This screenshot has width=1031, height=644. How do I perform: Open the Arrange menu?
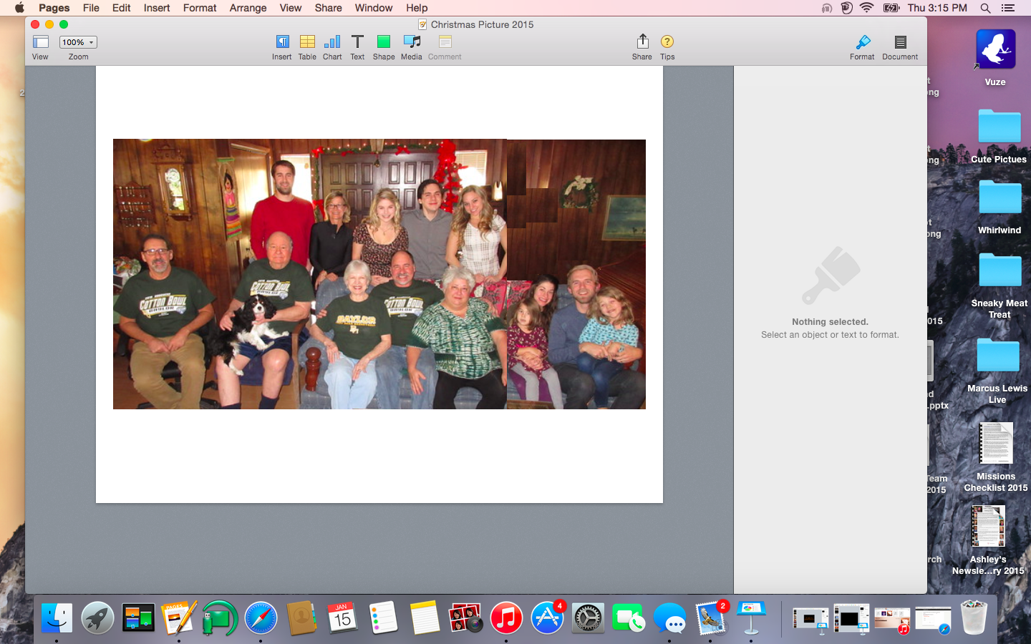click(248, 8)
